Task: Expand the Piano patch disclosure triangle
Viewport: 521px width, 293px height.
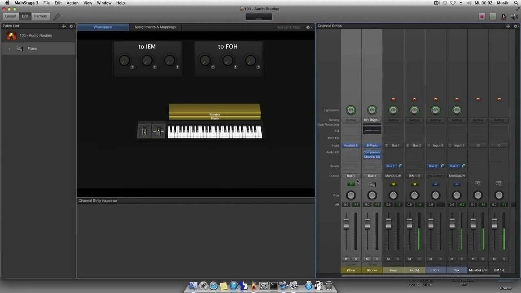Action: [x=9, y=49]
